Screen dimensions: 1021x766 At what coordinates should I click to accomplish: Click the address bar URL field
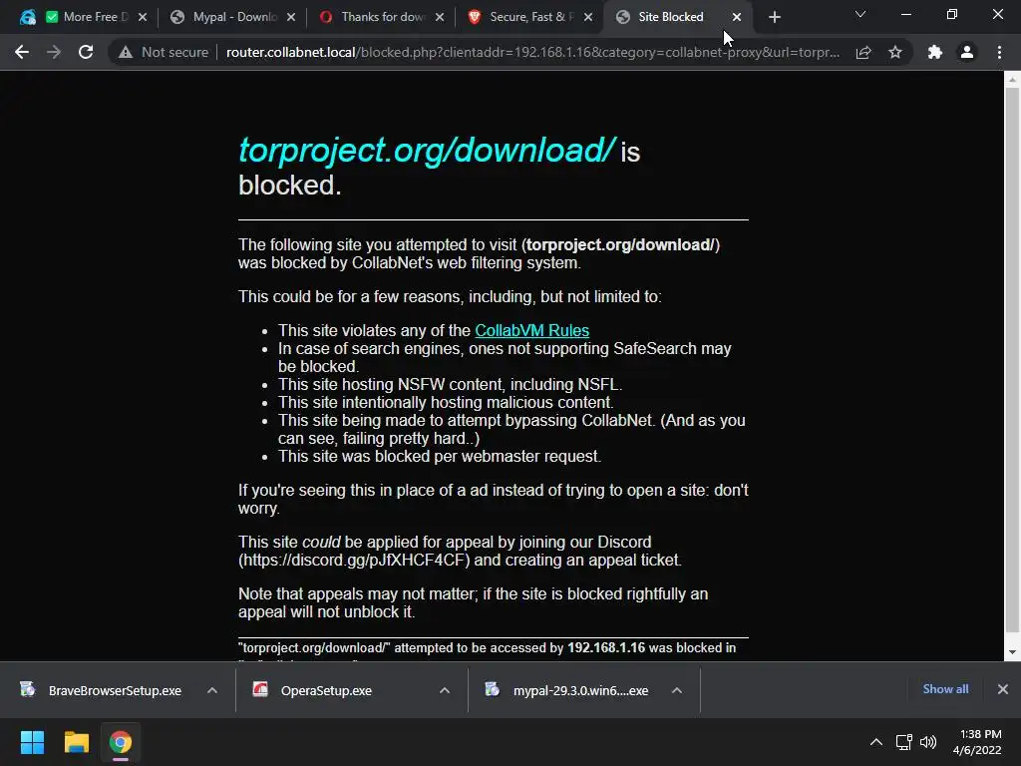pos(532,52)
